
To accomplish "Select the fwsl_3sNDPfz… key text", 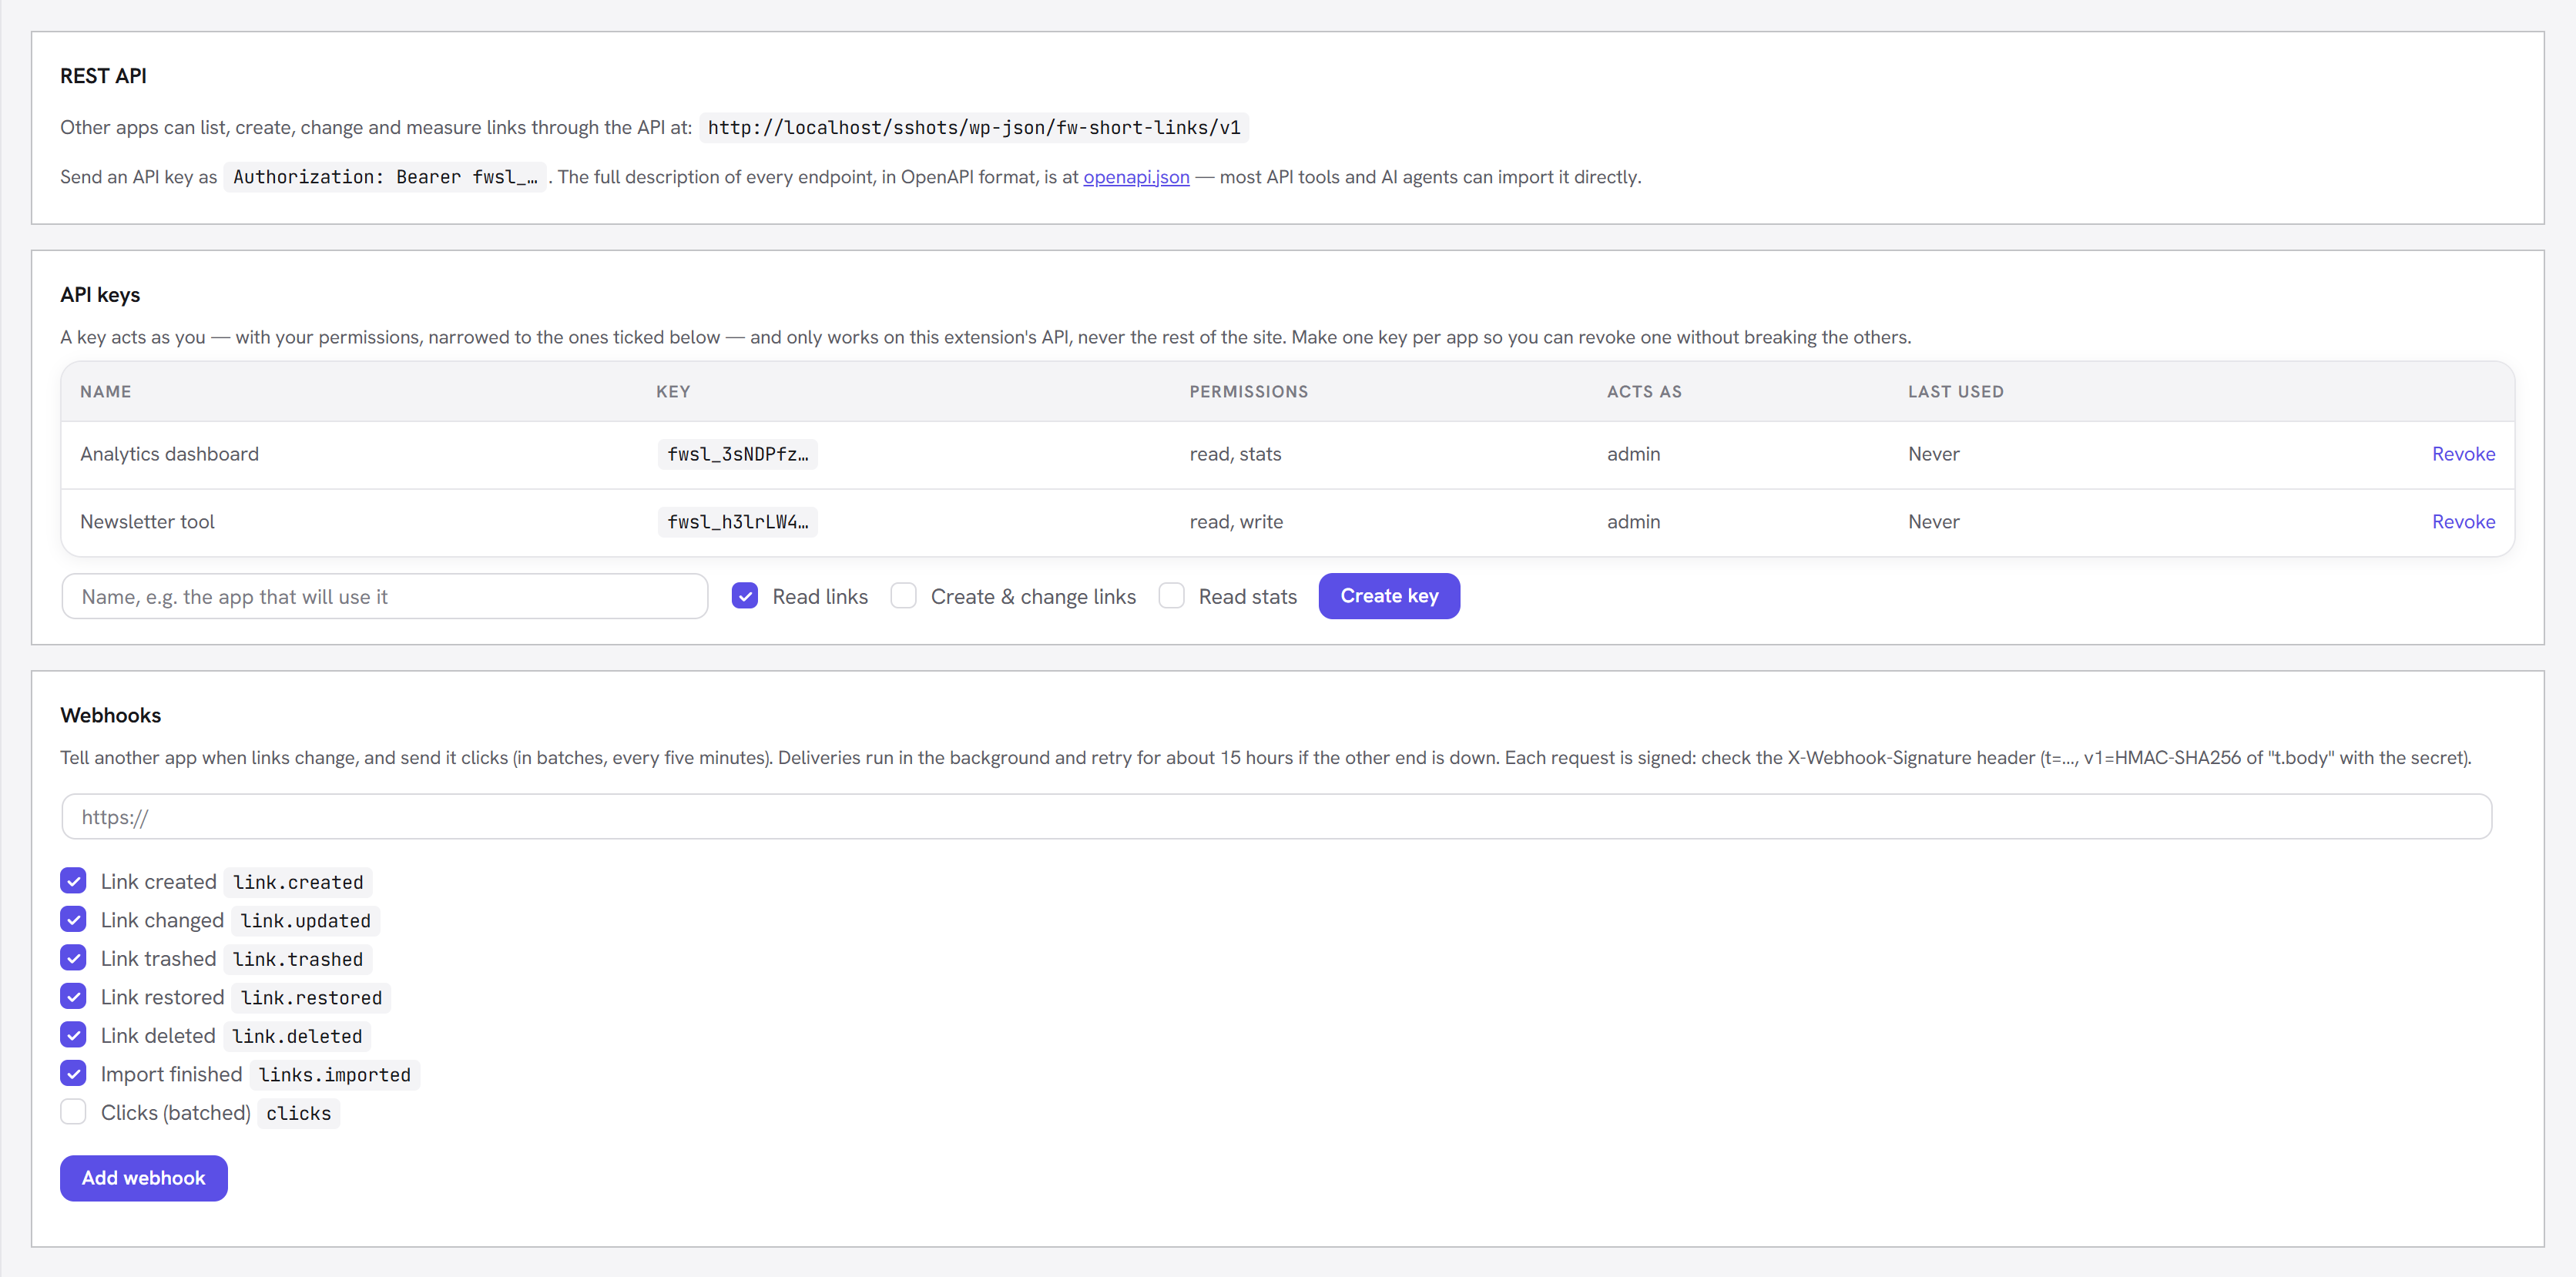I will click(x=738, y=454).
